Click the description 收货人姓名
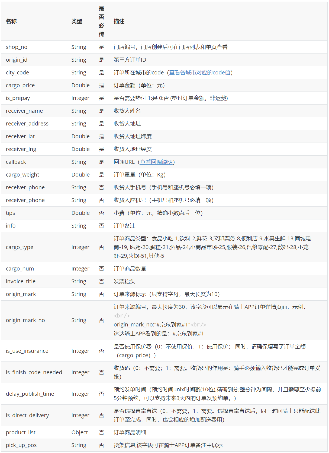Screen dimensions: 329x453 (x=127, y=111)
